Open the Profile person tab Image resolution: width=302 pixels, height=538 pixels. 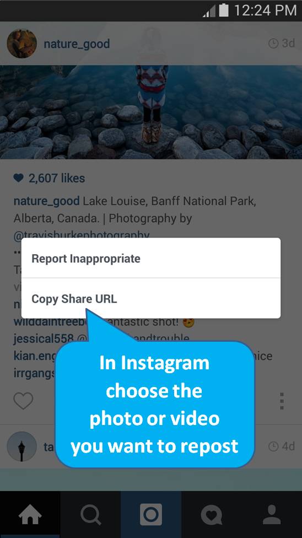click(x=272, y=515)
